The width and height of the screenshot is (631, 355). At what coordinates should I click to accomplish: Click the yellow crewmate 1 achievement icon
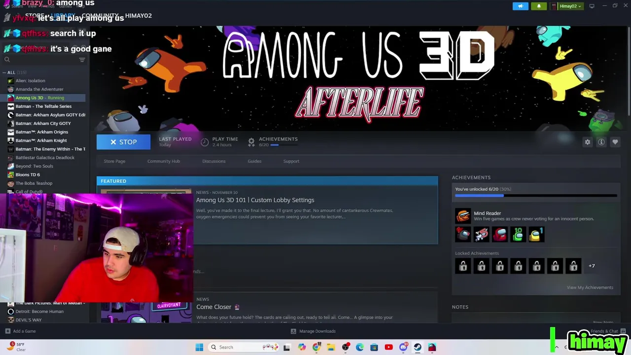point(536,235)
